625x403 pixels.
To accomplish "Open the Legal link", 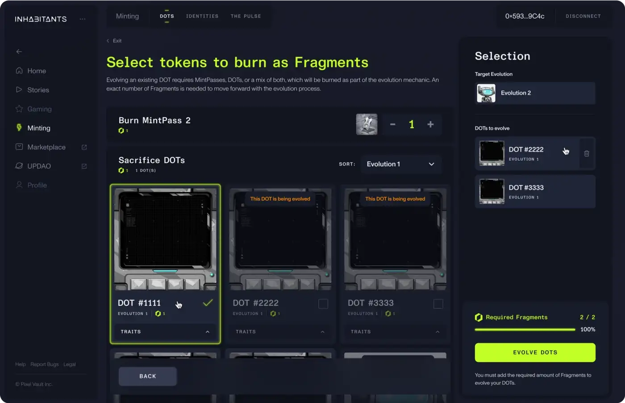I will (70, 364).
